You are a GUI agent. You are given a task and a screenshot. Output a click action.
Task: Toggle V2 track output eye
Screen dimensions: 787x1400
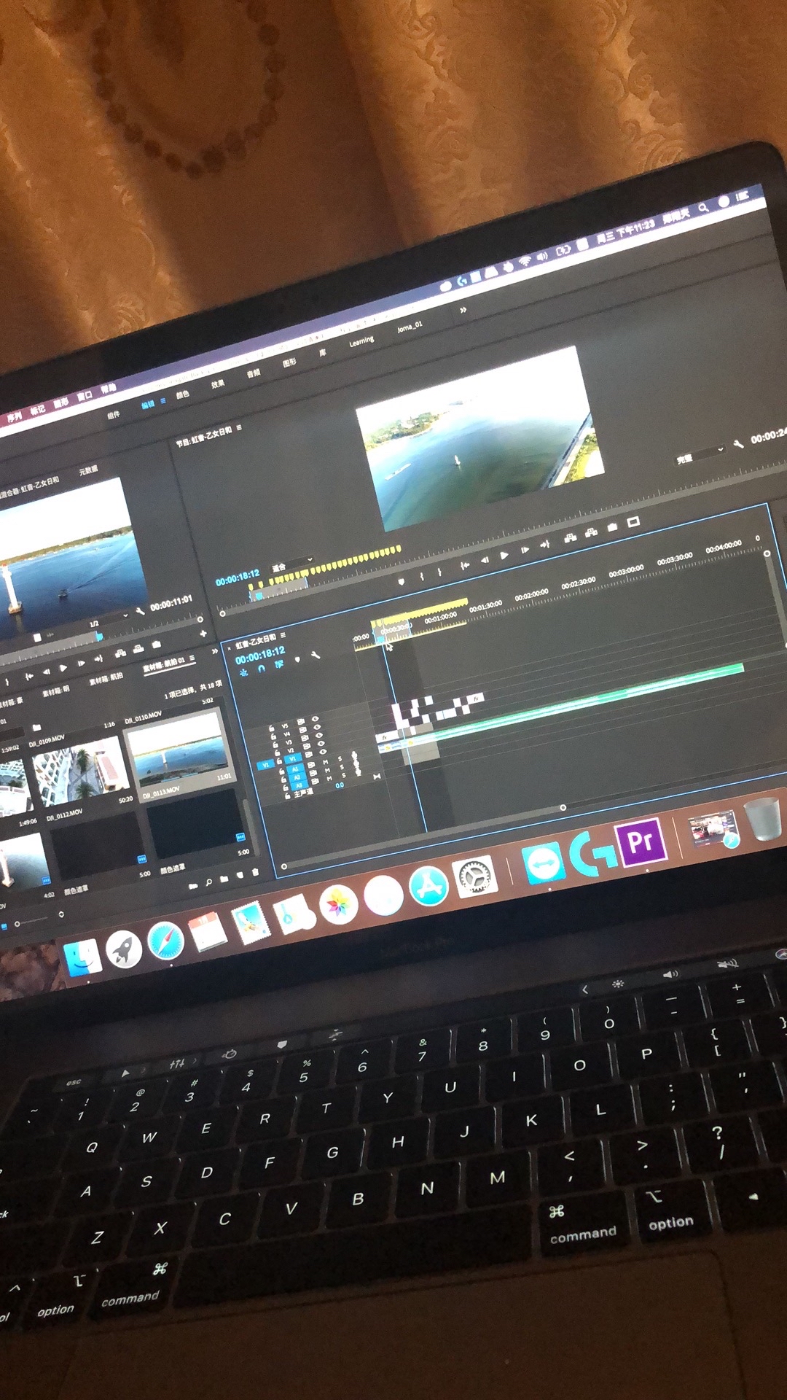[x=320, y=744]
